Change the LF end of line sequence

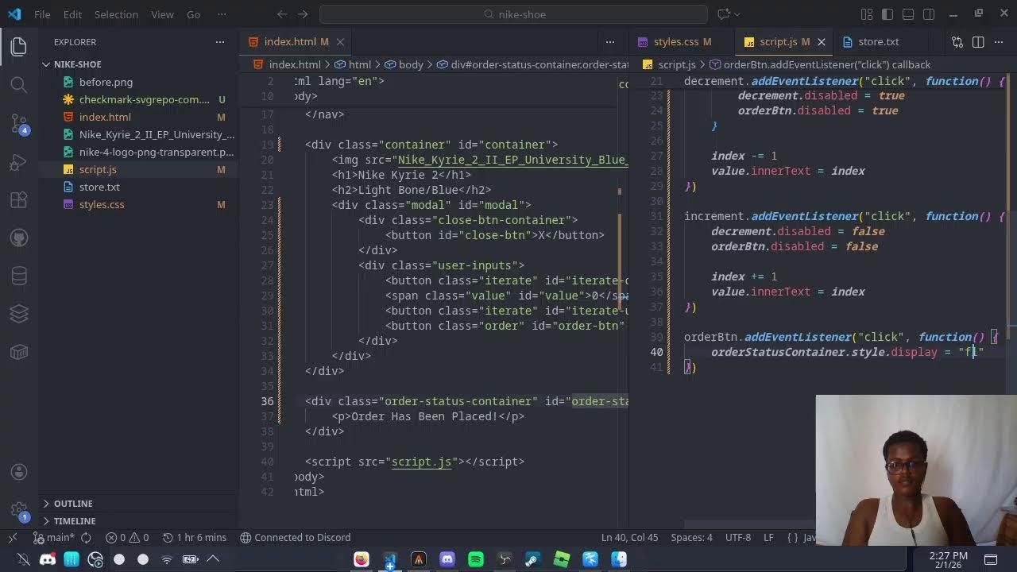(768, 537)
